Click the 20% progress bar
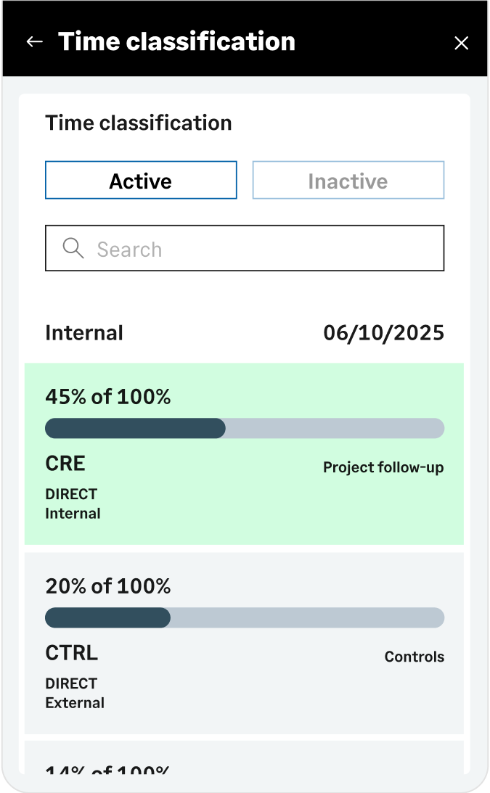490x793 pixels. (x=245, y=617)
